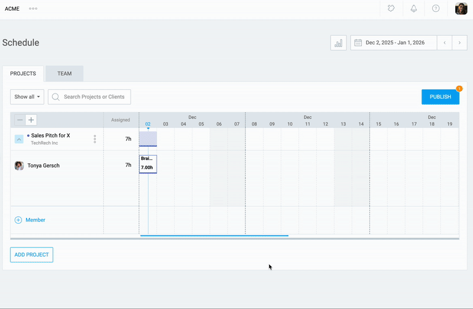Collapse all rows with minus button
Screen dimensions: 473x309
coord(20,120)
